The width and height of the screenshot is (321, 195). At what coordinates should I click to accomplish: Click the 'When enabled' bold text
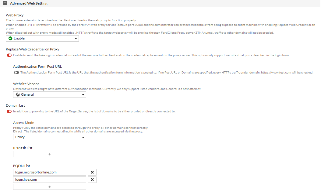pos(16,25)
